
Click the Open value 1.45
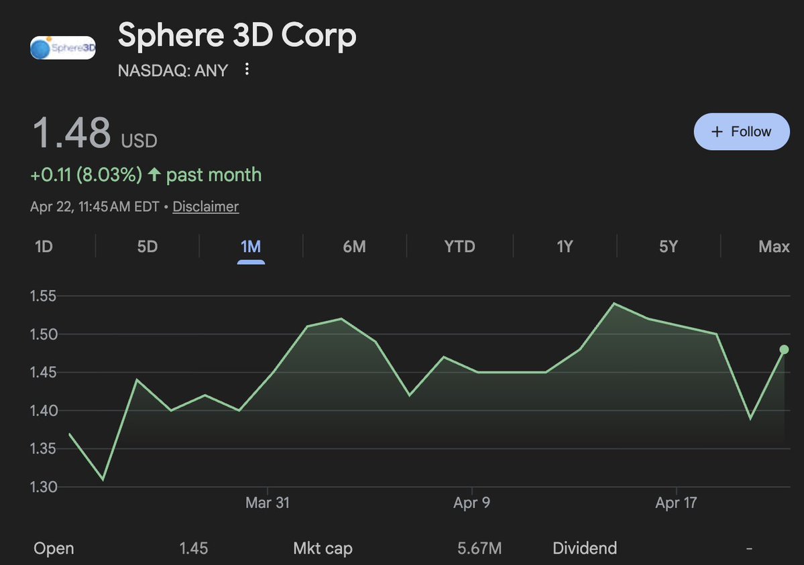coord(194,548)
